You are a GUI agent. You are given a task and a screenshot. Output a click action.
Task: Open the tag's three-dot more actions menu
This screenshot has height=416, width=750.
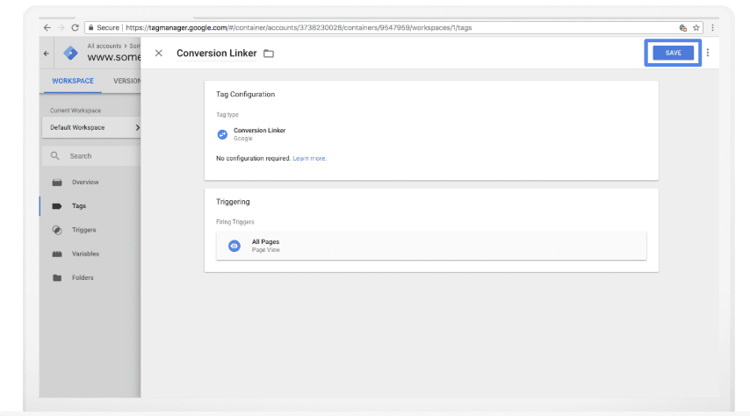708,53
